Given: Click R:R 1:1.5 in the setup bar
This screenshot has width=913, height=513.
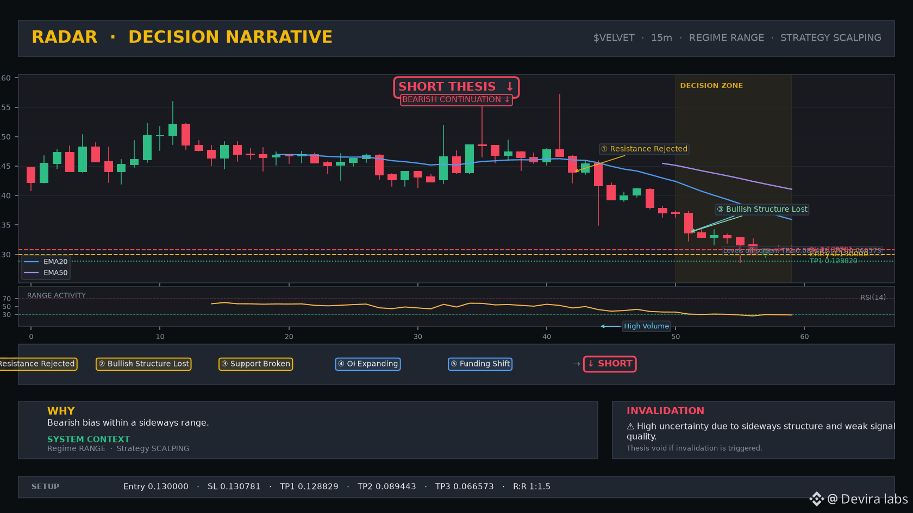Looking at the screenshot, I should pyautogui.click(x=531, y=487).
